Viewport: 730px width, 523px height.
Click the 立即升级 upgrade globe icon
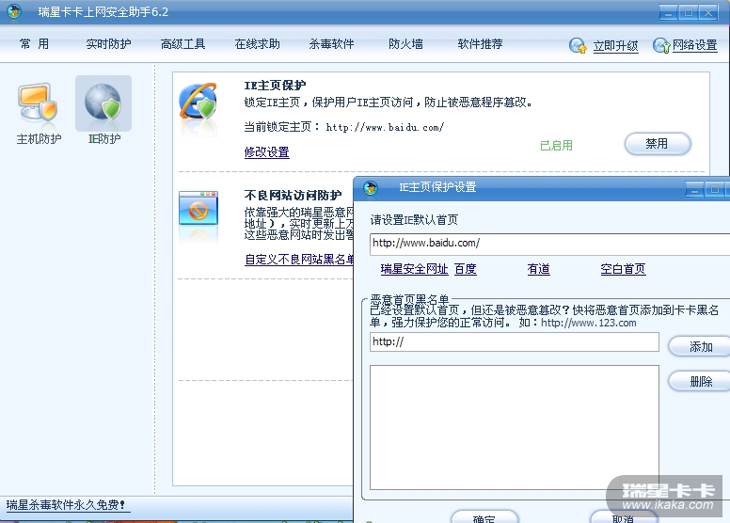(x=578, y=45)
